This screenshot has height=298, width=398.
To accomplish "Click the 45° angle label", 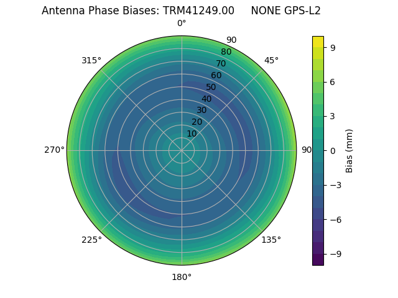I will [271, 60].
